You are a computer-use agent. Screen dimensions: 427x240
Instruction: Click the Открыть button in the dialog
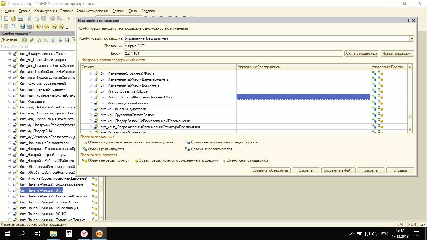pyautogui.click(x=306, y=170)
